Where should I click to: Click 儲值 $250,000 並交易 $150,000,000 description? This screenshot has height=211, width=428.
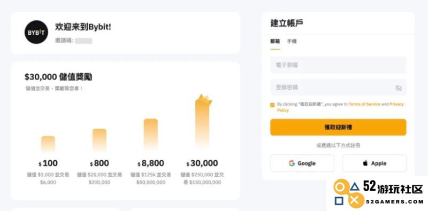[x=202, y=178]
